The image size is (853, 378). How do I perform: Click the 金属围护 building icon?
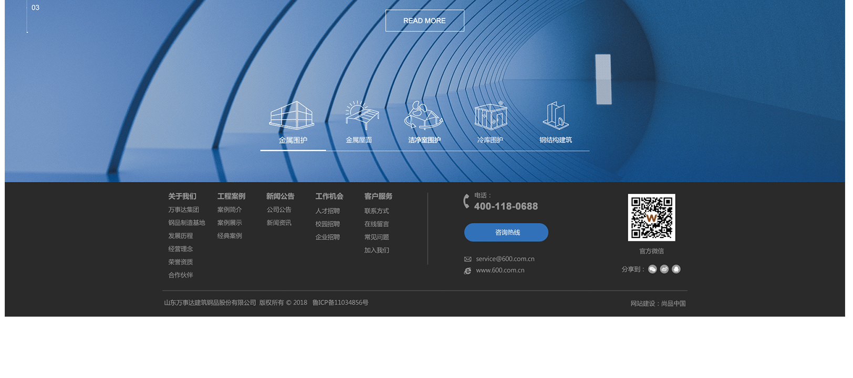[x=292, y=115]
